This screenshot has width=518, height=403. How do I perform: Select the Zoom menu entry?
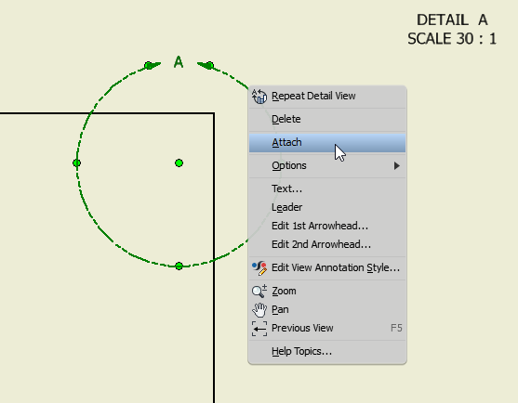point(327,292)
